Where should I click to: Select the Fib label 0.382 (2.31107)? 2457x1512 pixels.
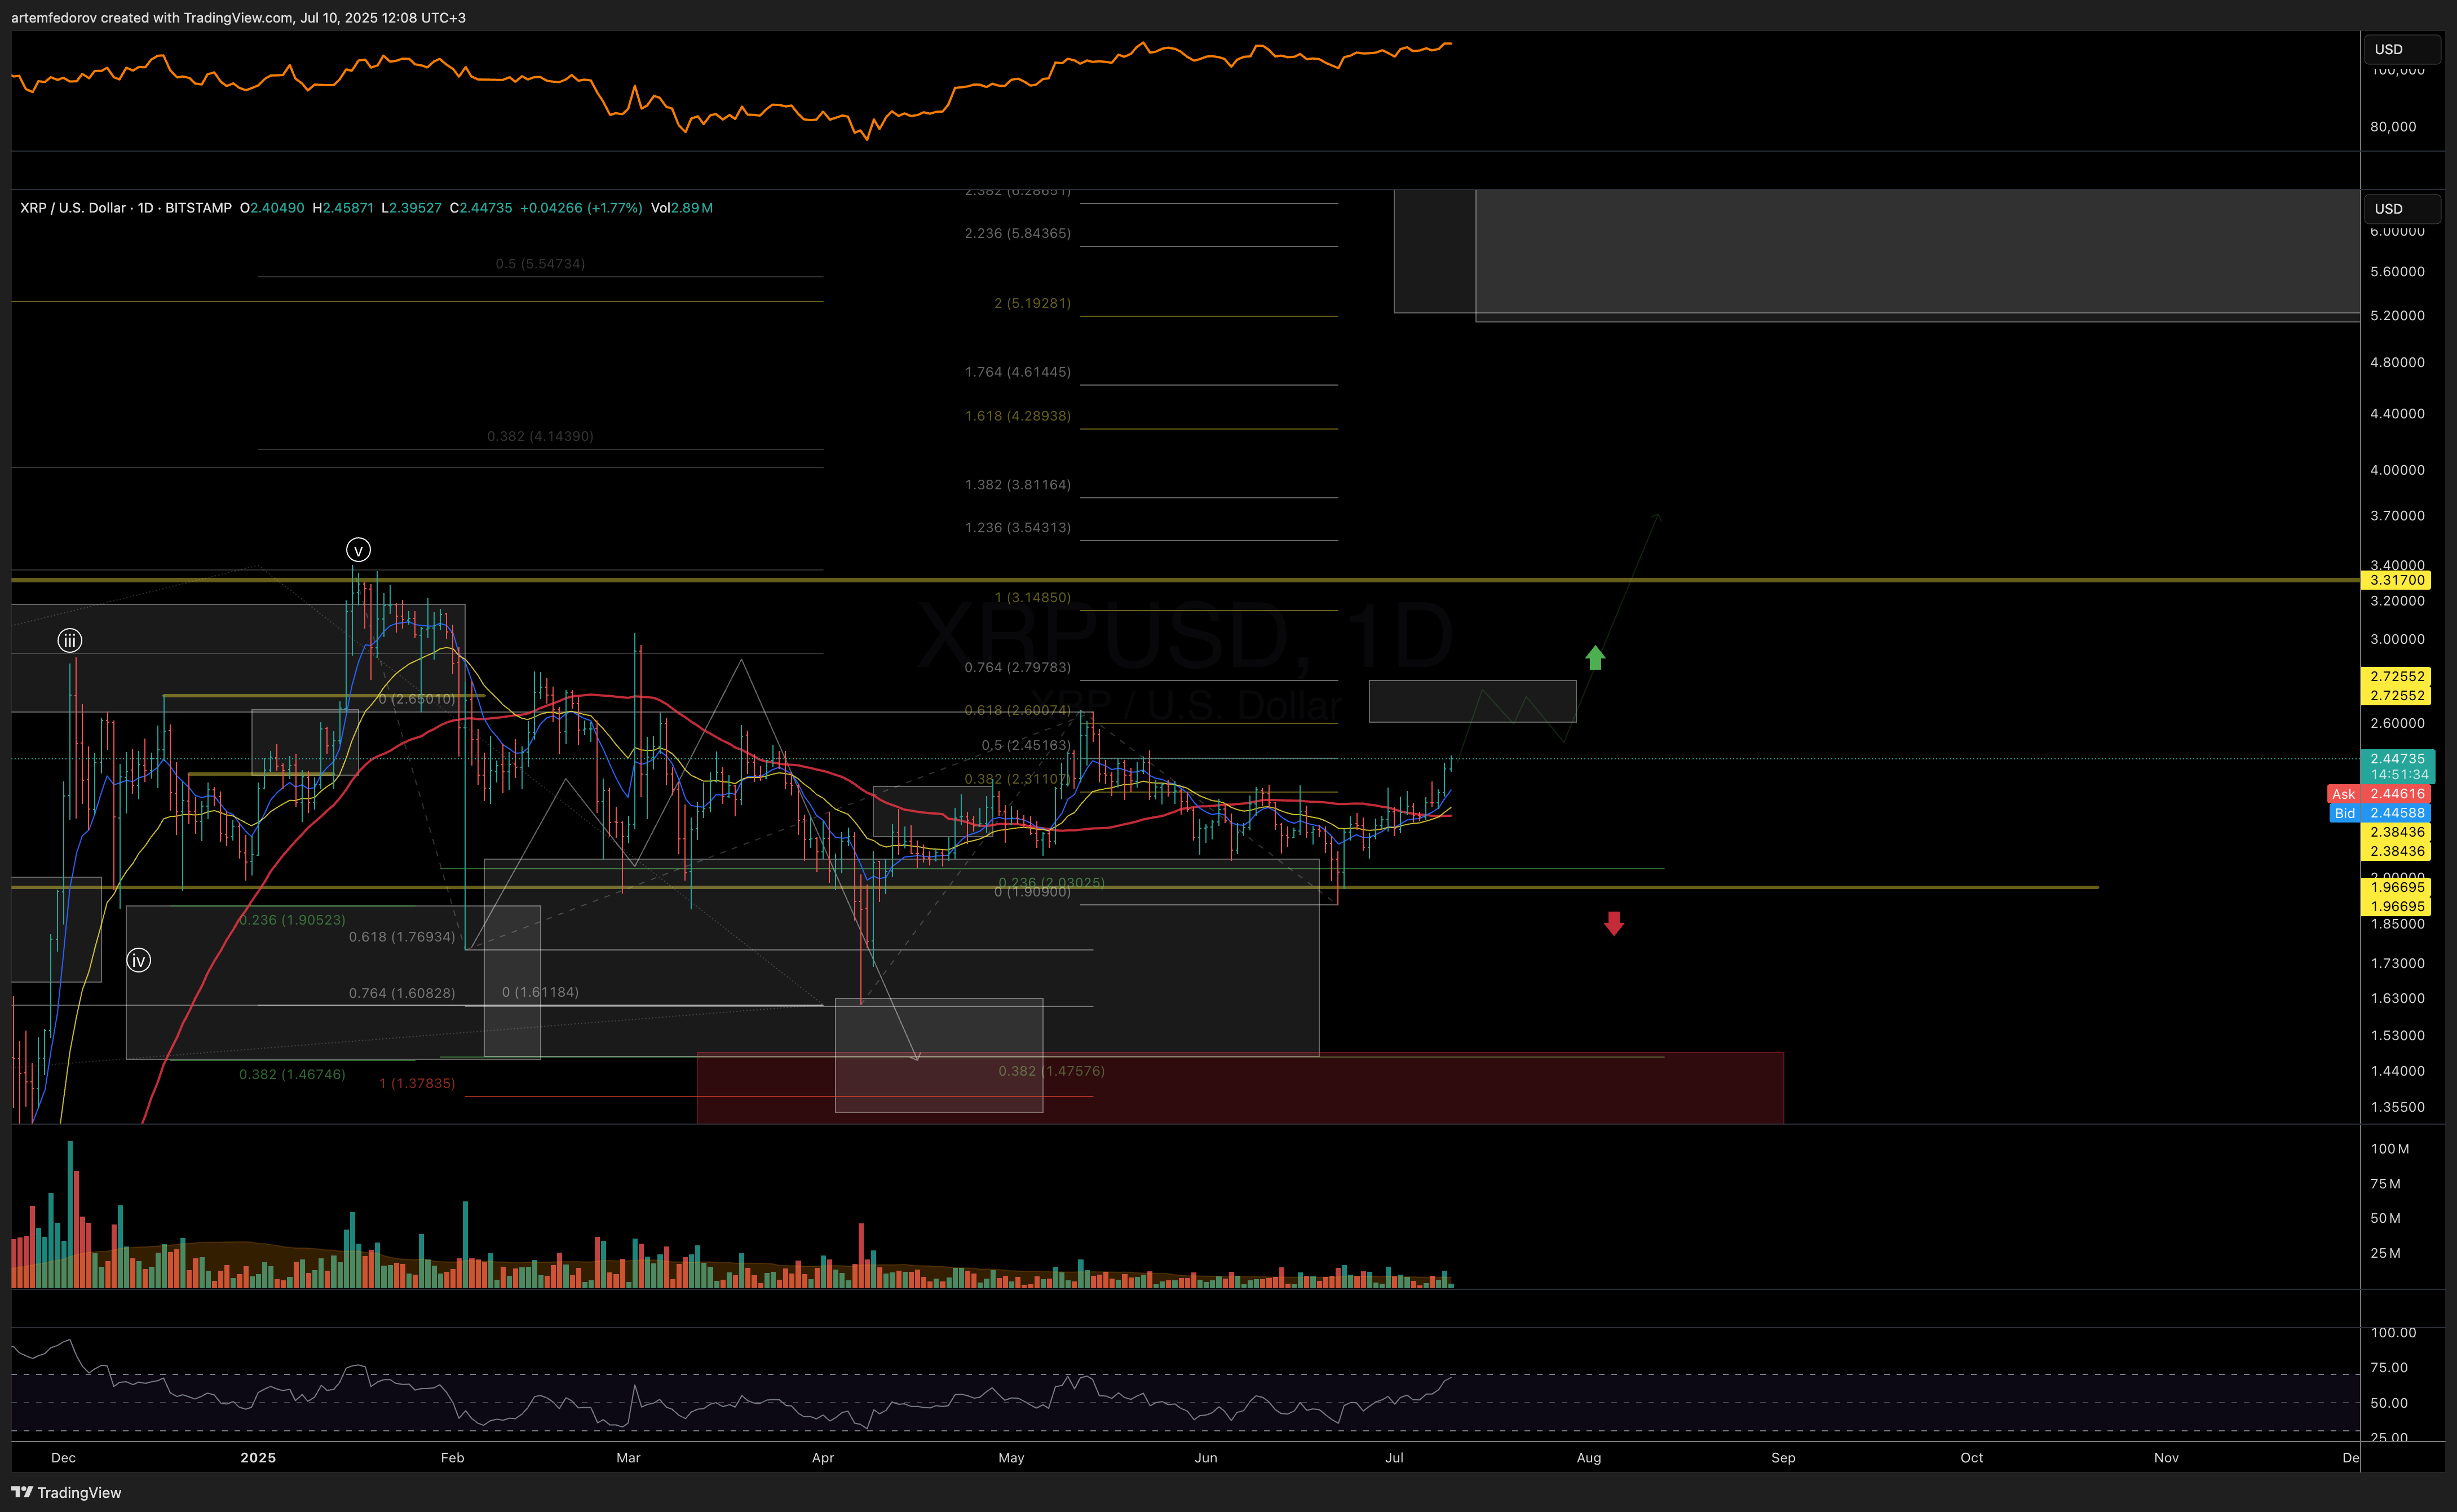click(x=1017, y=780)
